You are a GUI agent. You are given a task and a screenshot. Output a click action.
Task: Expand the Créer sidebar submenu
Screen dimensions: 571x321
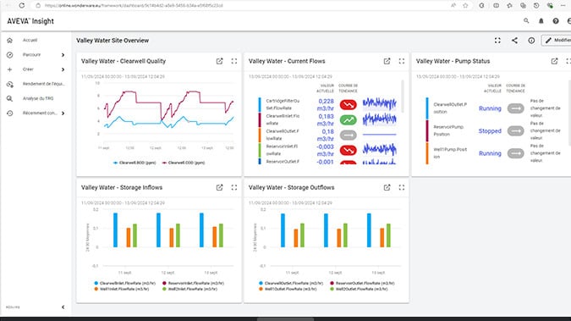63,69
